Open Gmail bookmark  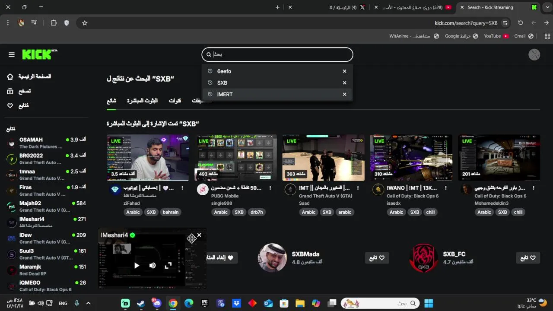point(524,36)
